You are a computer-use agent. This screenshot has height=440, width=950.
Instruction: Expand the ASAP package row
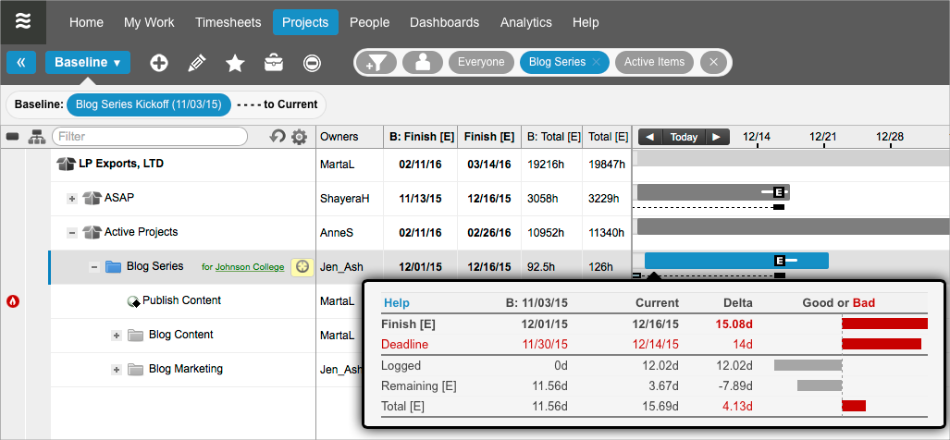point(72,198)
